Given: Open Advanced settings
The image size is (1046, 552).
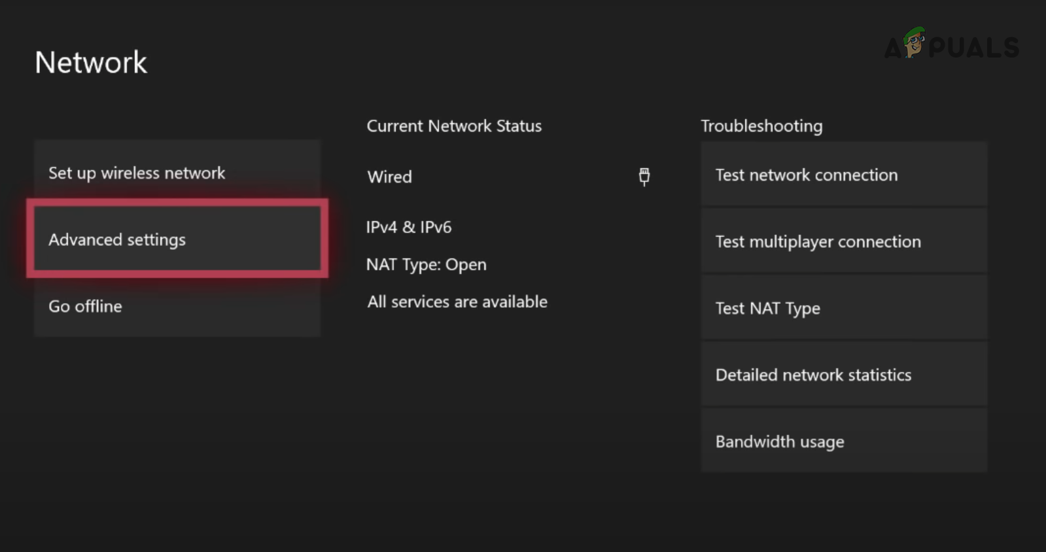Looking at the screenshot, I should pyautogui.click(x=177, y=239).
